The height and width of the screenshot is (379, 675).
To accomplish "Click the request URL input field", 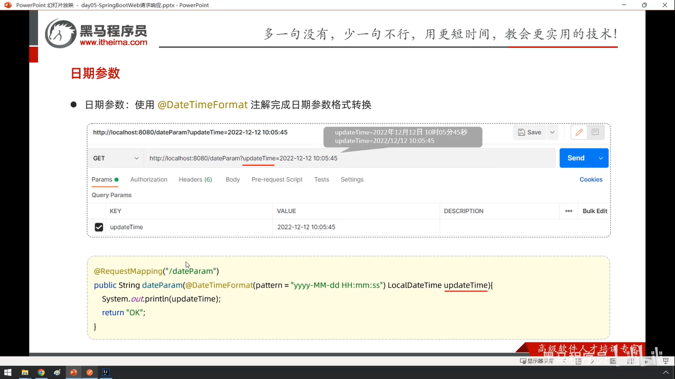I will (x=350, y=158).
